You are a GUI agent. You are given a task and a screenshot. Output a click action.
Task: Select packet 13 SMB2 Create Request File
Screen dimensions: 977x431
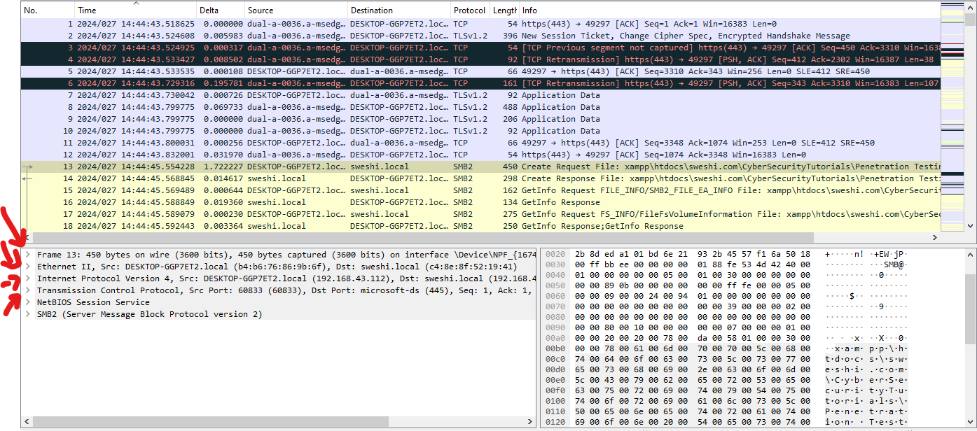480,167
